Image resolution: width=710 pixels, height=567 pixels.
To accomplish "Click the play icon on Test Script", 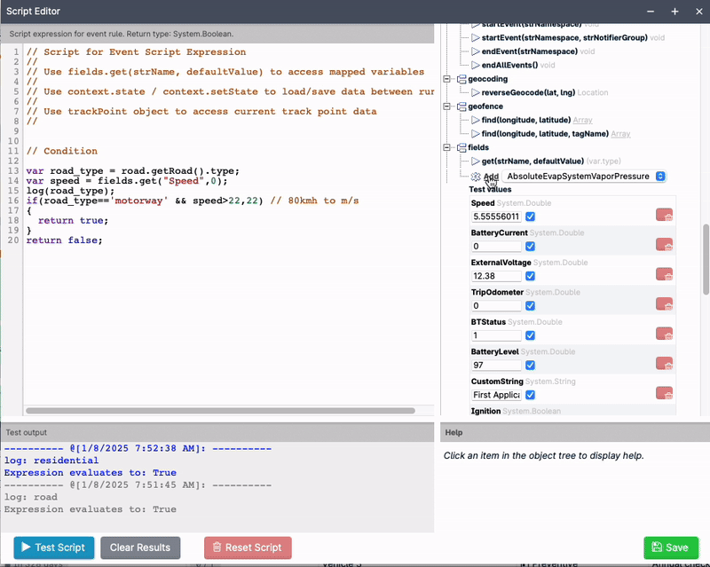I will tap(27, 547).
